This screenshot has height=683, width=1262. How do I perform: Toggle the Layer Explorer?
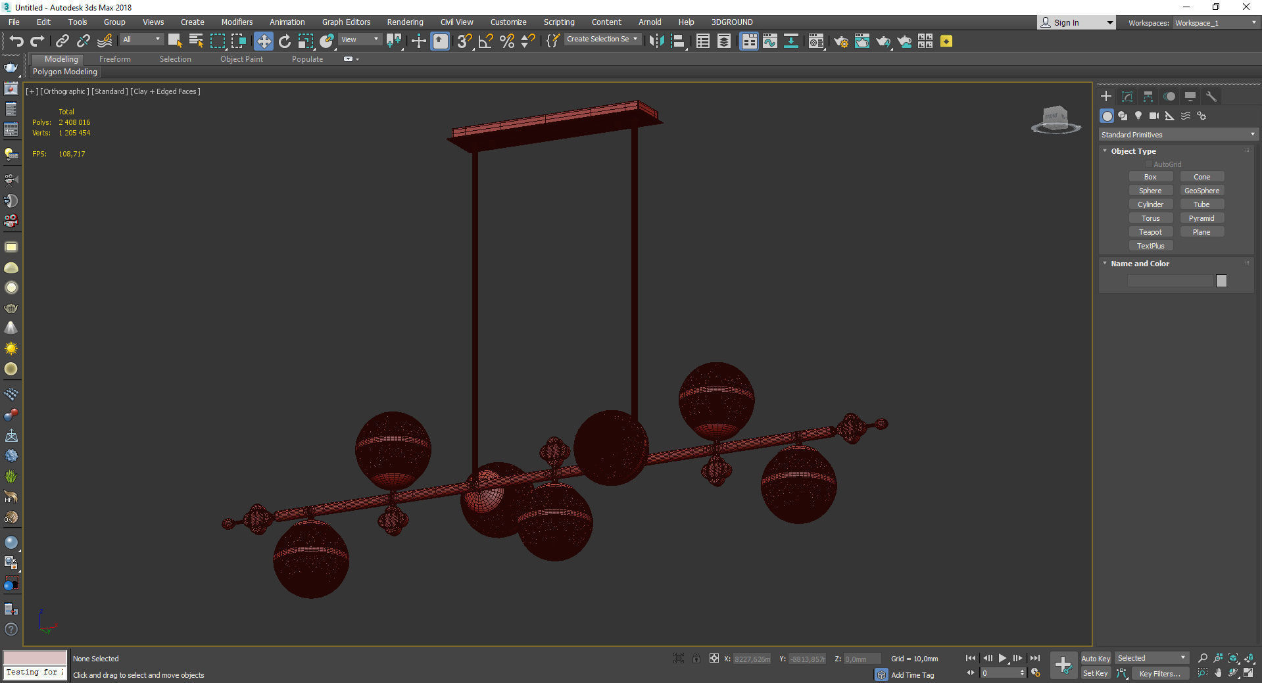coord(724,41)
